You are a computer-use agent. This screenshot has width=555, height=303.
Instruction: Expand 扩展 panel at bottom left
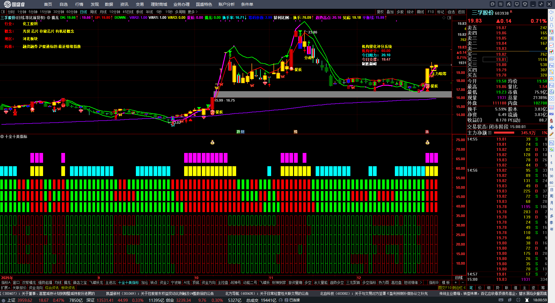click(5, 288)
